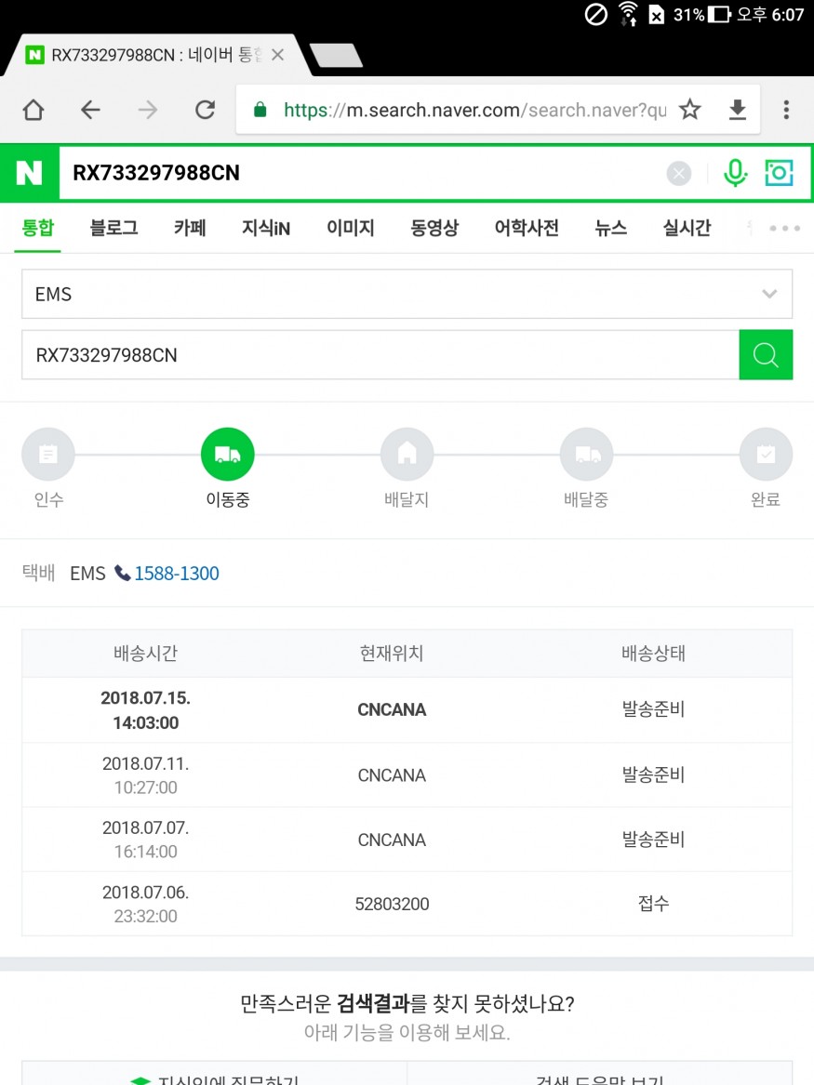Open the 뉴스 tab
The height and width of the screenshot is (1085, 814).
611,228
